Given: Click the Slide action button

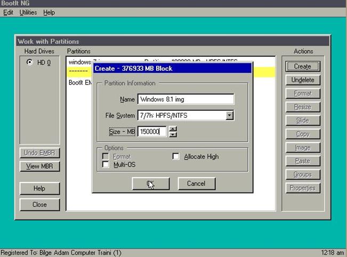Looking at the screenshot, I should [x=303, y=120].
